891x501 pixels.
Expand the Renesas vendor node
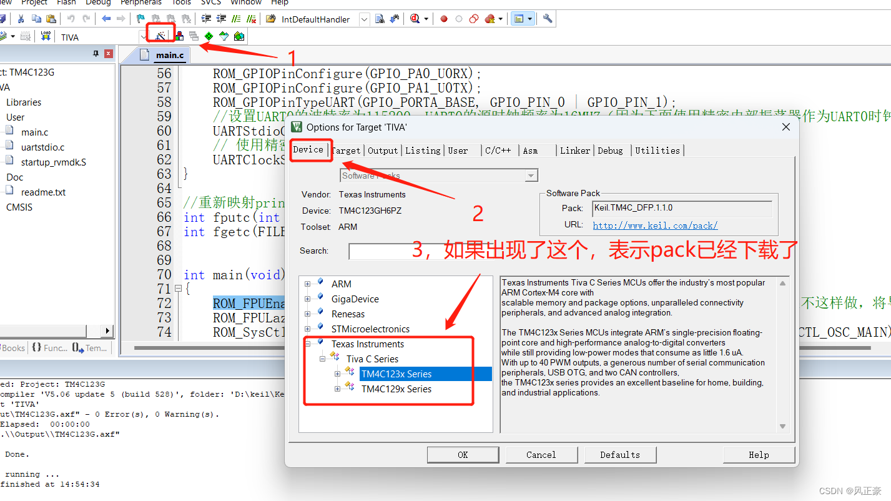click(x=307, y=314)
